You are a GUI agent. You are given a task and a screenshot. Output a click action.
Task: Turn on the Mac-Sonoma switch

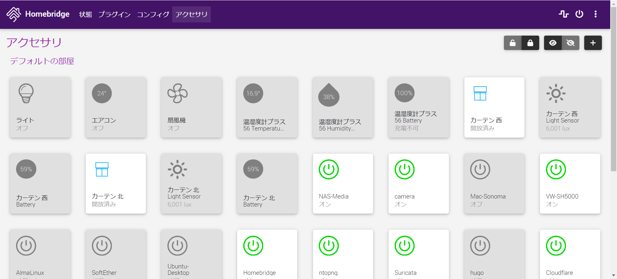[x=480, y=169]
